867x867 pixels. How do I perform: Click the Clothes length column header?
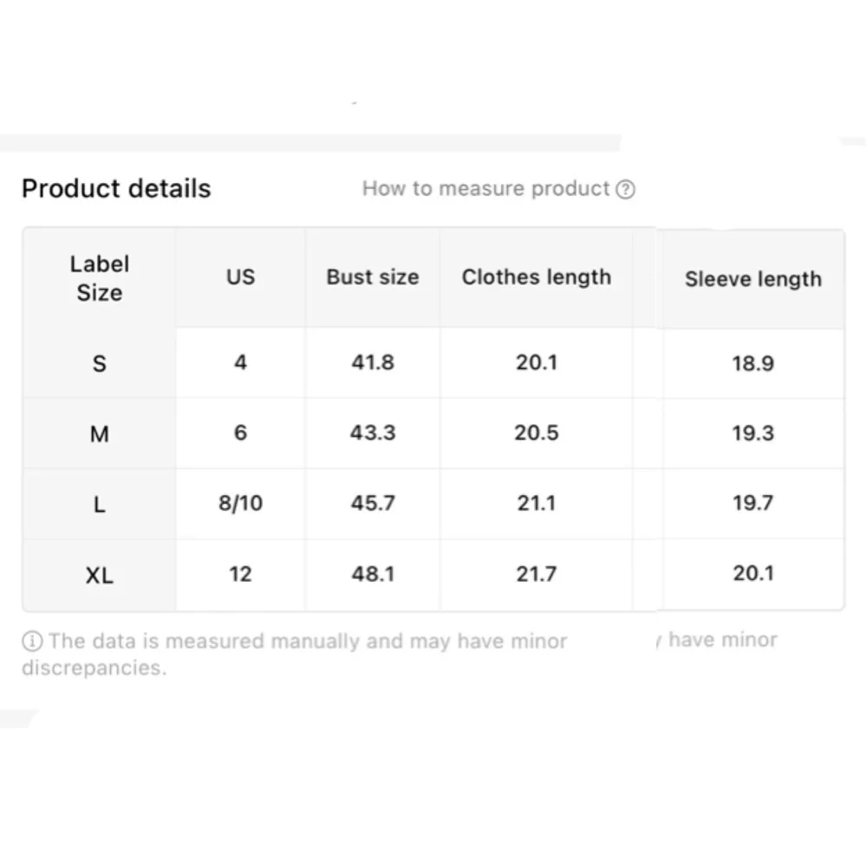click(x=536, y=277)
